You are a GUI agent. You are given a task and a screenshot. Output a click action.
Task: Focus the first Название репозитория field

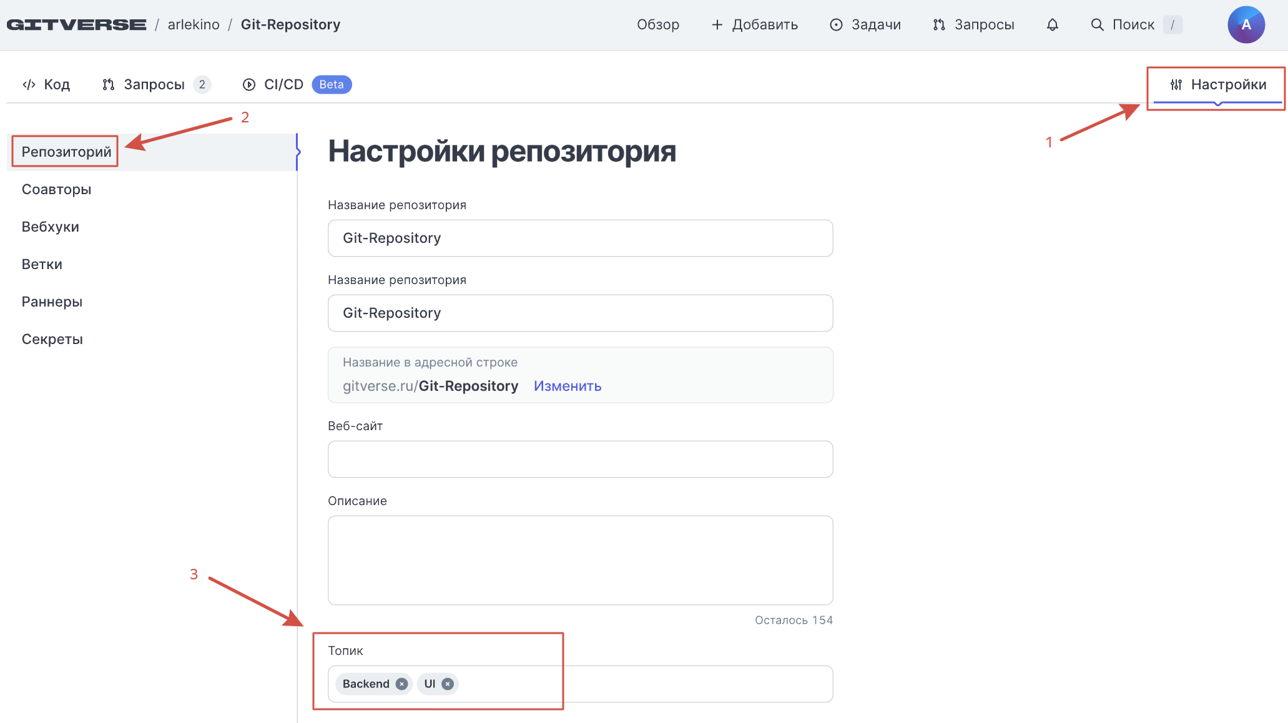580,238
